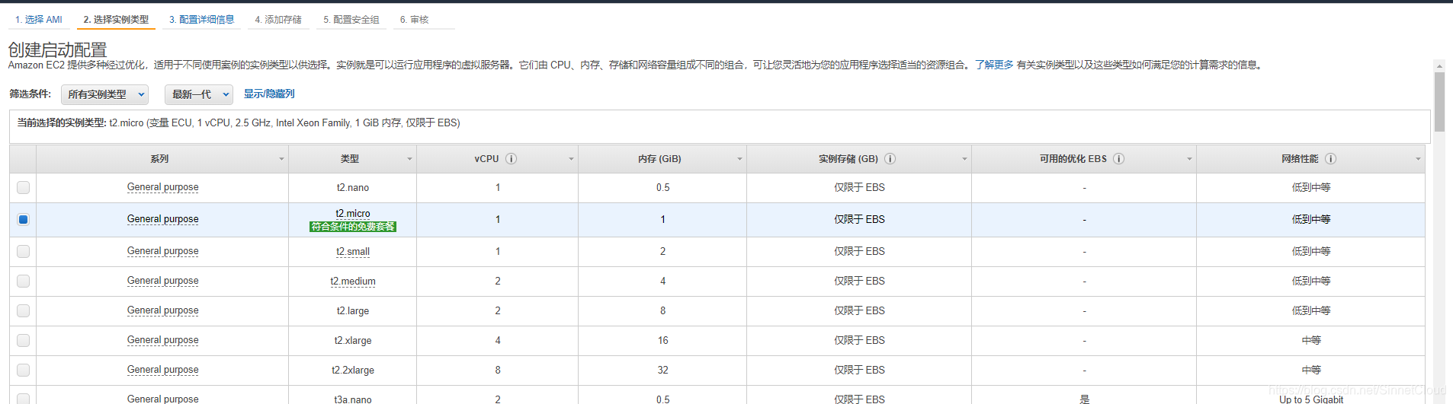Viewport: 1453px width, 404px height.
Task: Select the t2.small instance checkbox
Action: click(23, 251)
